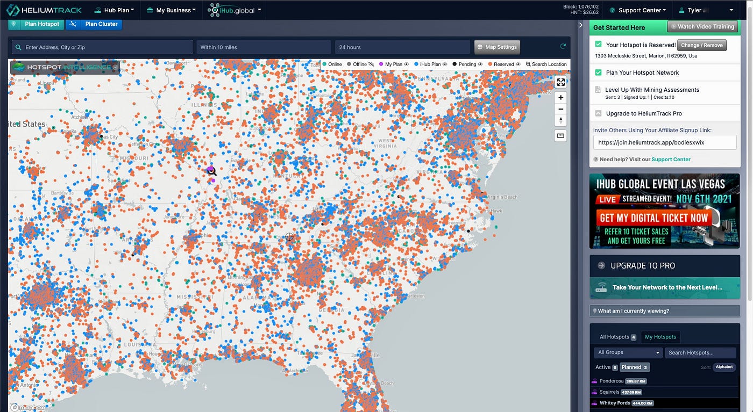753x412 pixels.
Task: Open the Tyler user account dropdown
Action: click(x=706, y=10)
